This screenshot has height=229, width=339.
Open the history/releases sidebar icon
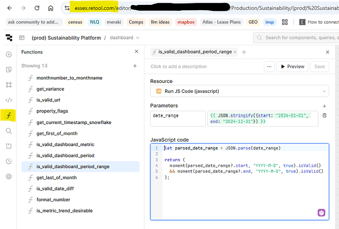point(9,161)
